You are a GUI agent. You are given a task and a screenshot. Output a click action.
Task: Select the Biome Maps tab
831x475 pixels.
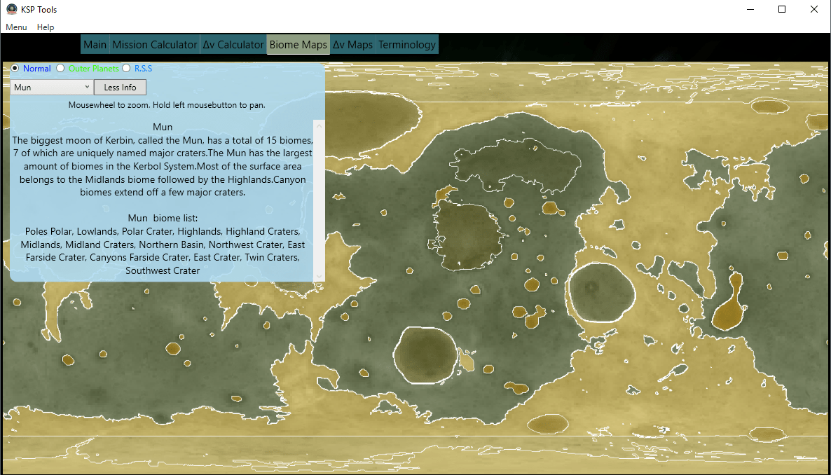[298, 43]
